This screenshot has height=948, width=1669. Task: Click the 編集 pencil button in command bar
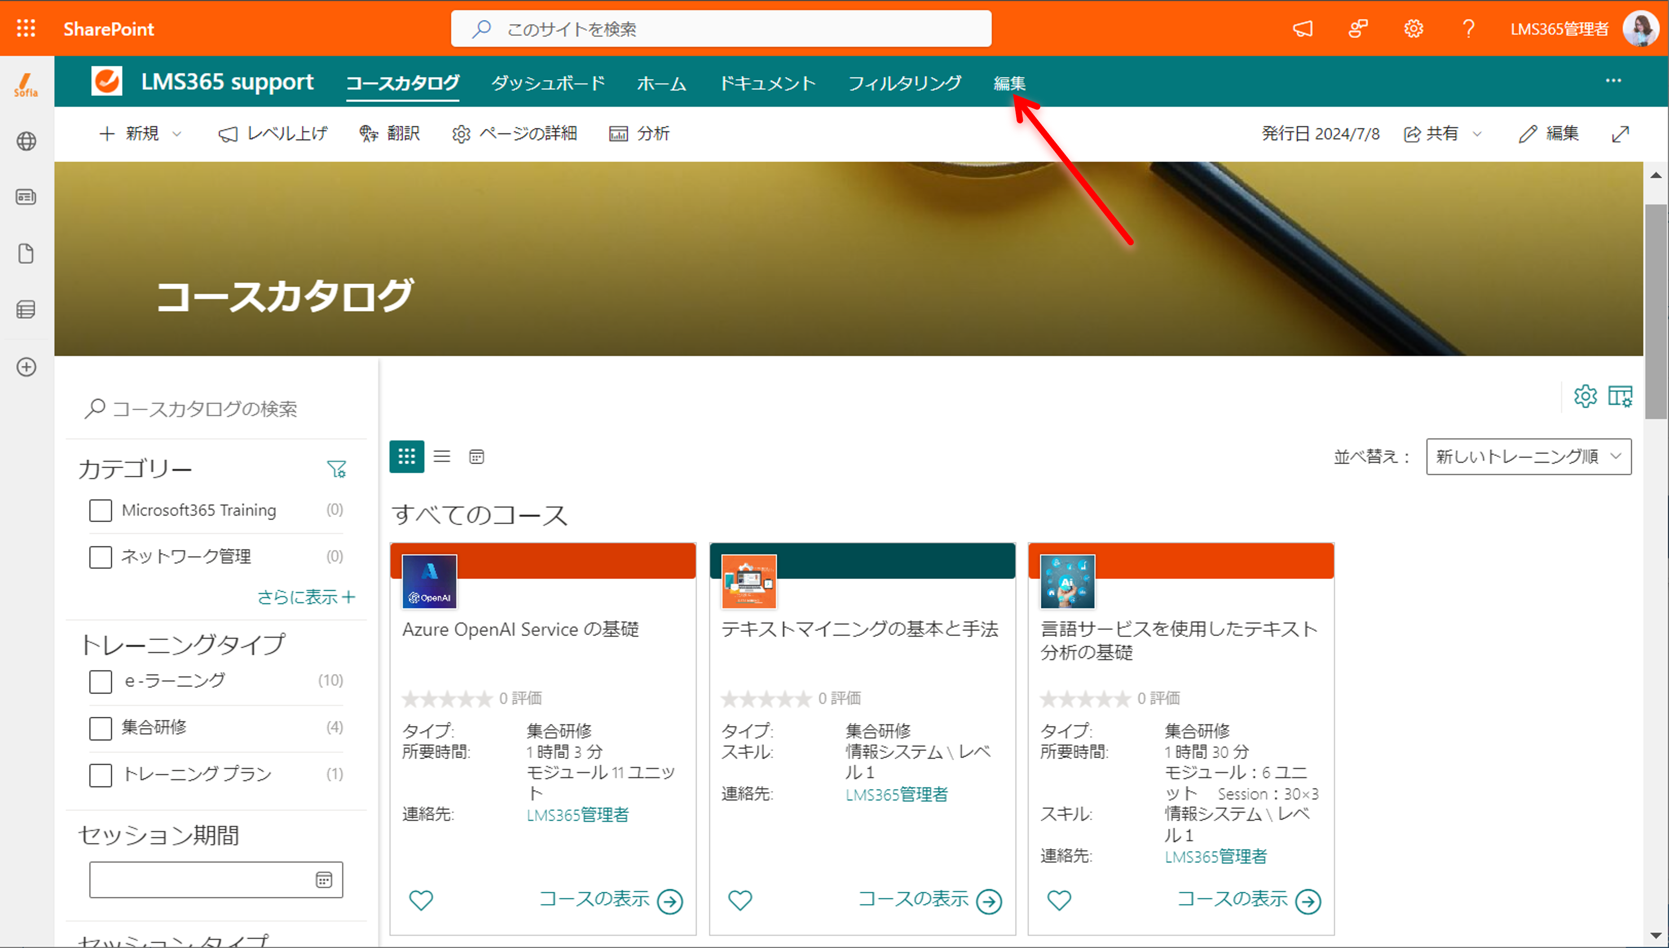(1549, 133)
